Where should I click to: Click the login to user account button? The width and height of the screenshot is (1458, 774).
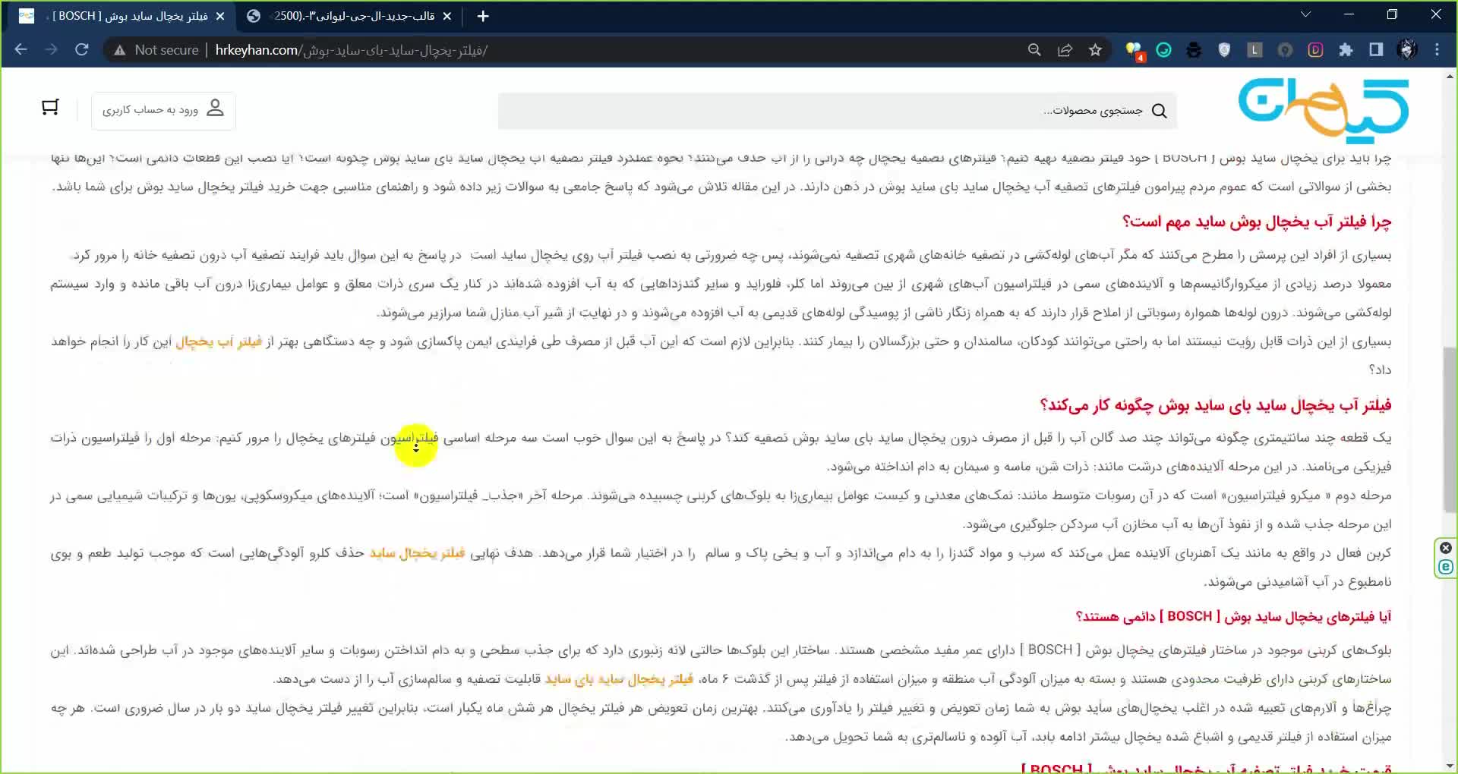(x=163, y=110)
